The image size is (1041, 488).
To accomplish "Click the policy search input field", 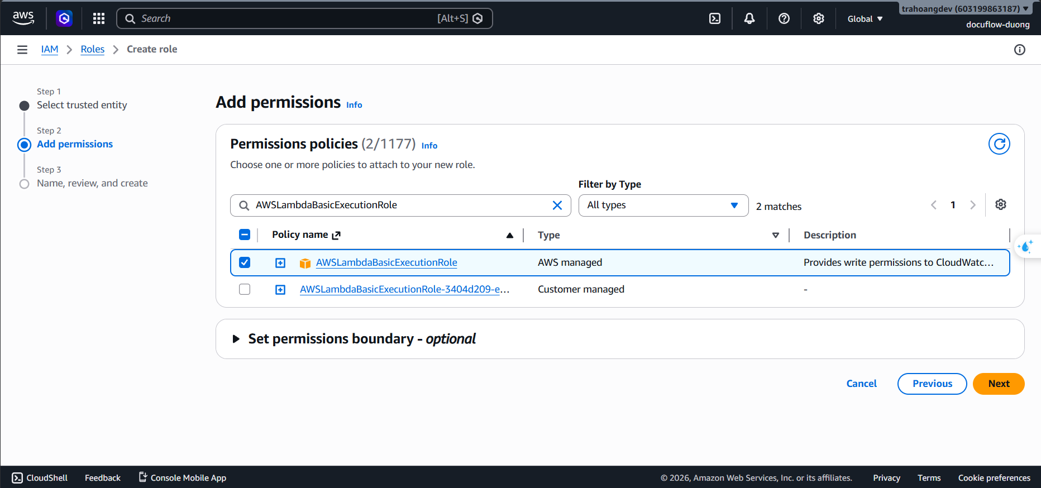I will click(x=400, y=205).
